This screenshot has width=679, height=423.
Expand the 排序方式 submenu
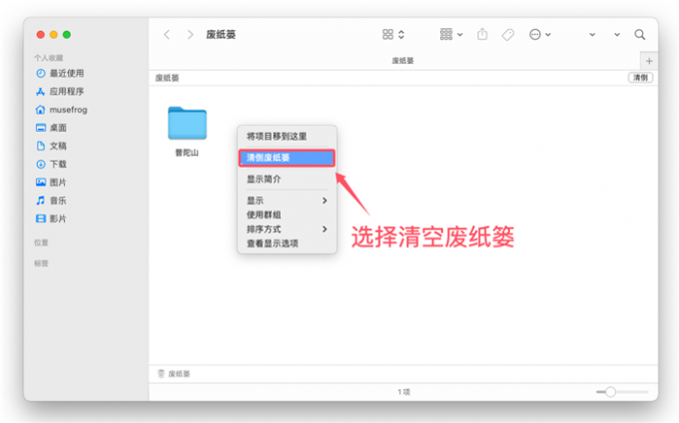(288, 229)
